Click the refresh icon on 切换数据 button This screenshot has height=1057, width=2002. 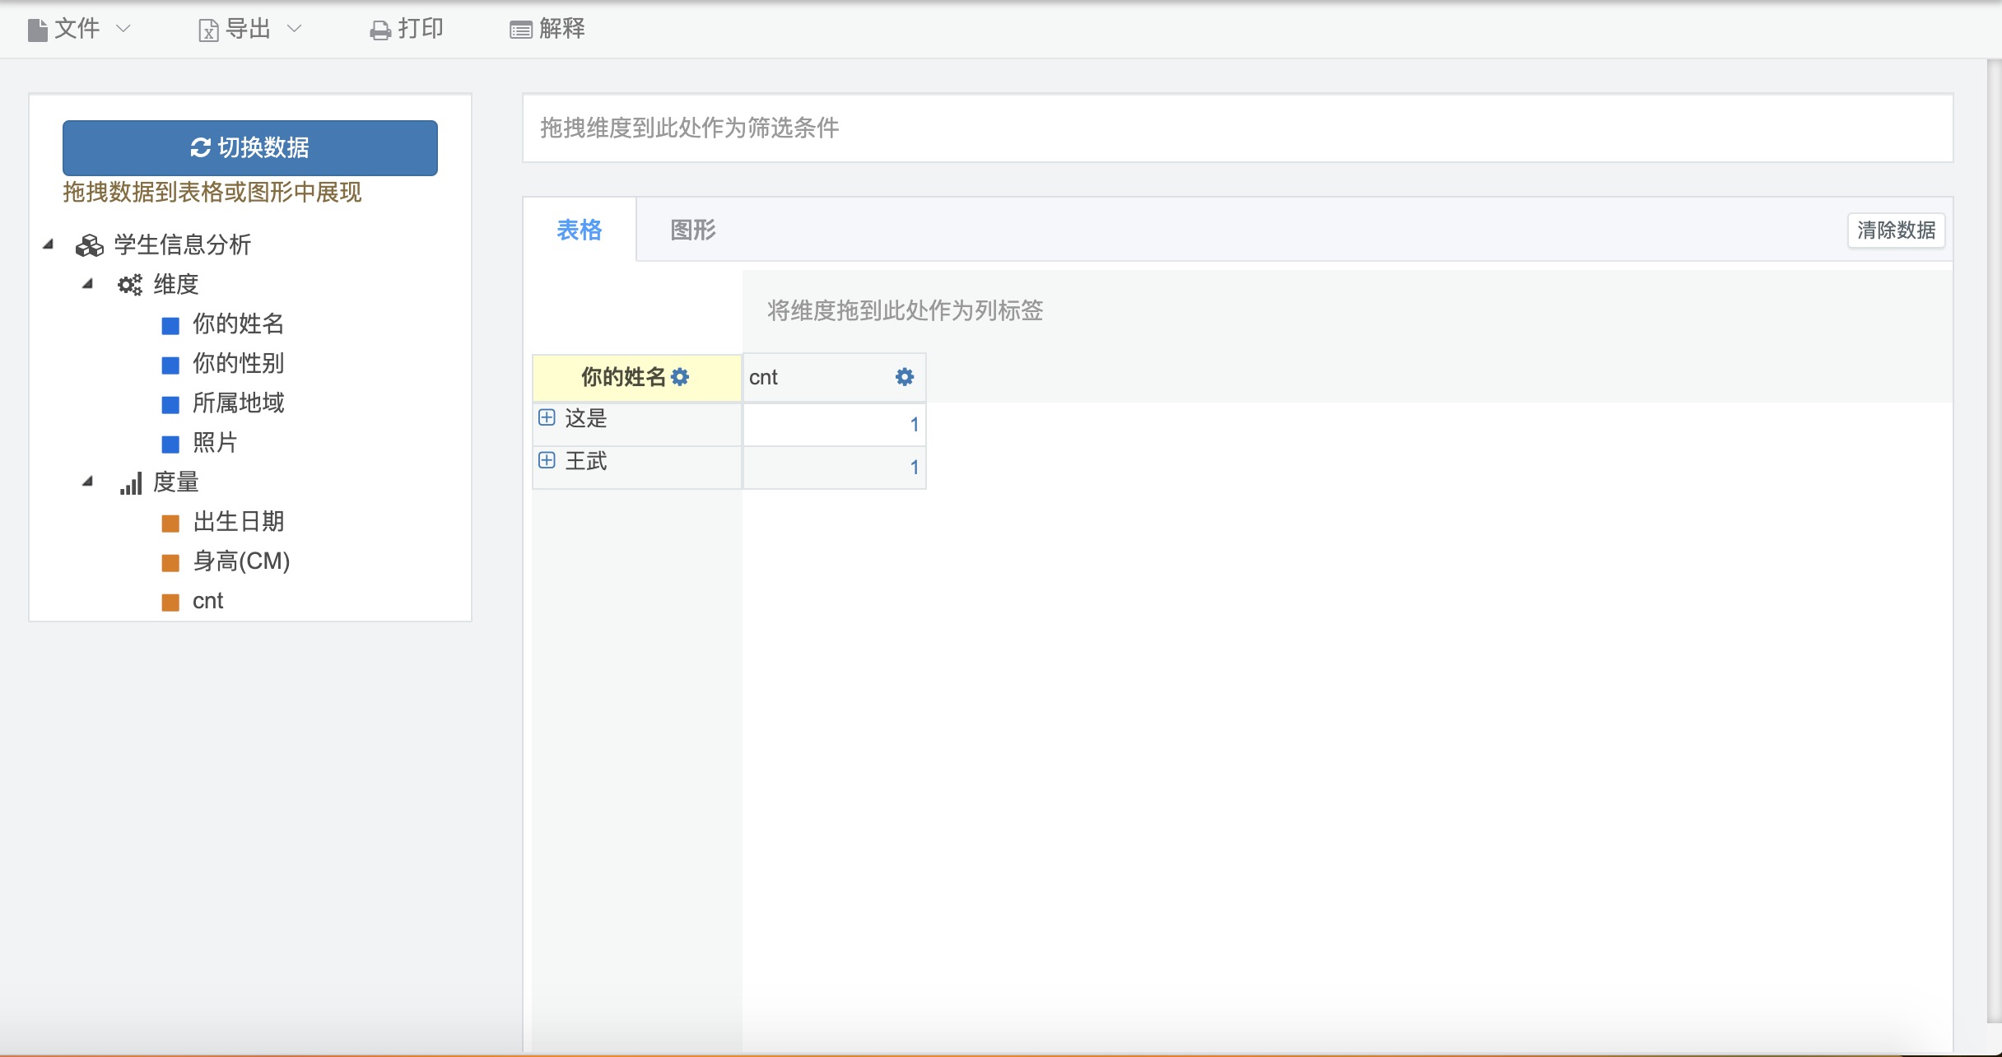(x=201, y=147)
